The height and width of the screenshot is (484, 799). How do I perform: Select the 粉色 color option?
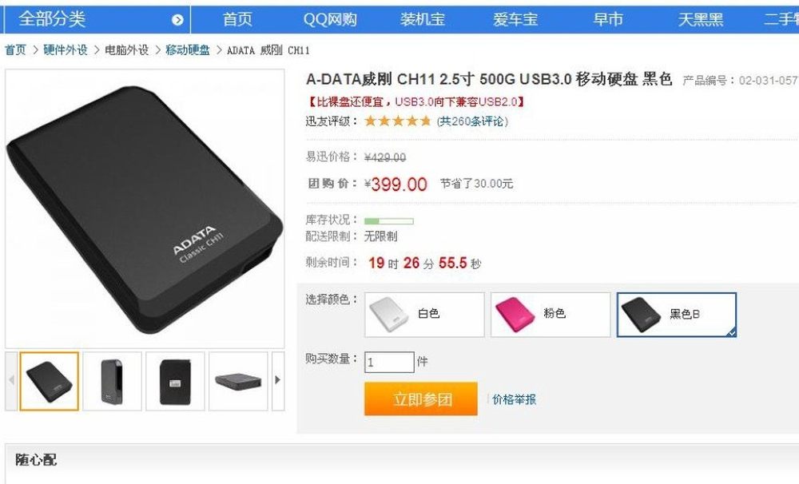point(551,315)
